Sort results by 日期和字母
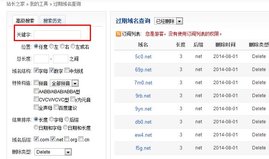Screen dimensions: 269x159 pyautogui.click(x=36, y=127)
